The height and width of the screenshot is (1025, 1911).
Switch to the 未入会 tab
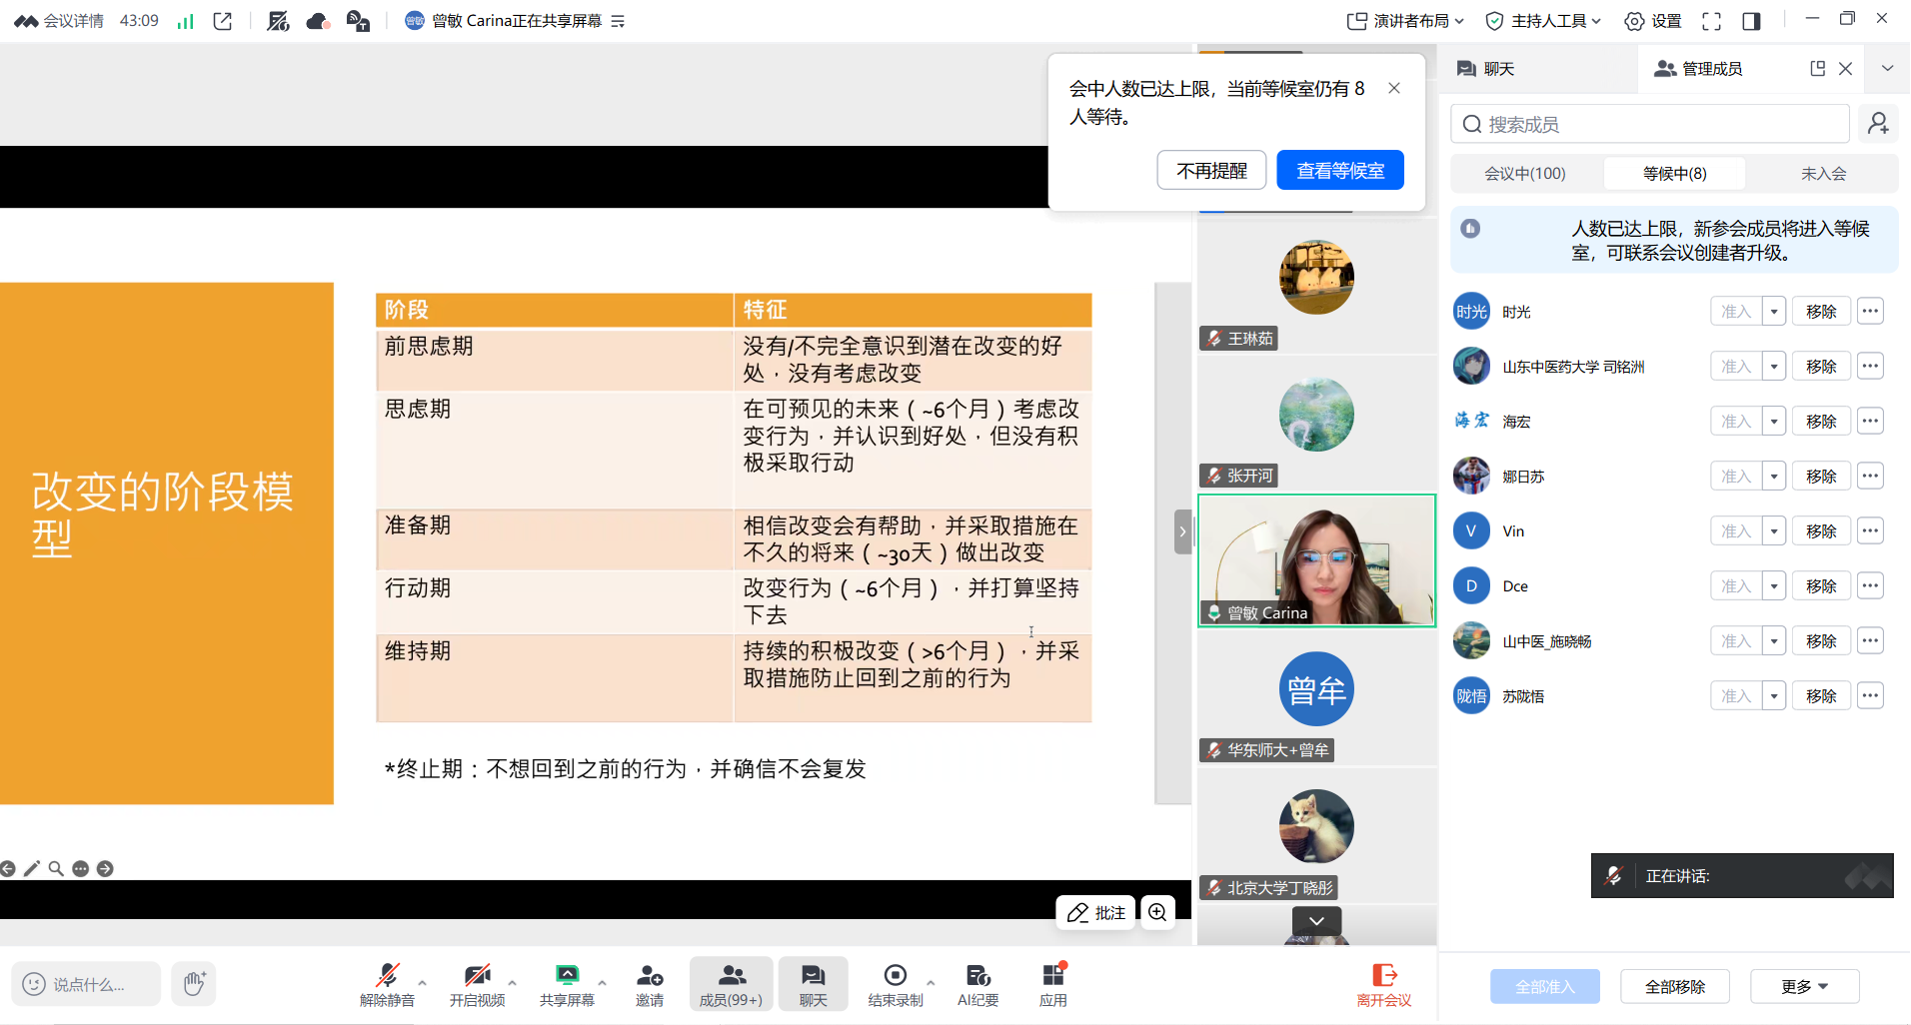pyautogui.click(x=1823, y=174)
